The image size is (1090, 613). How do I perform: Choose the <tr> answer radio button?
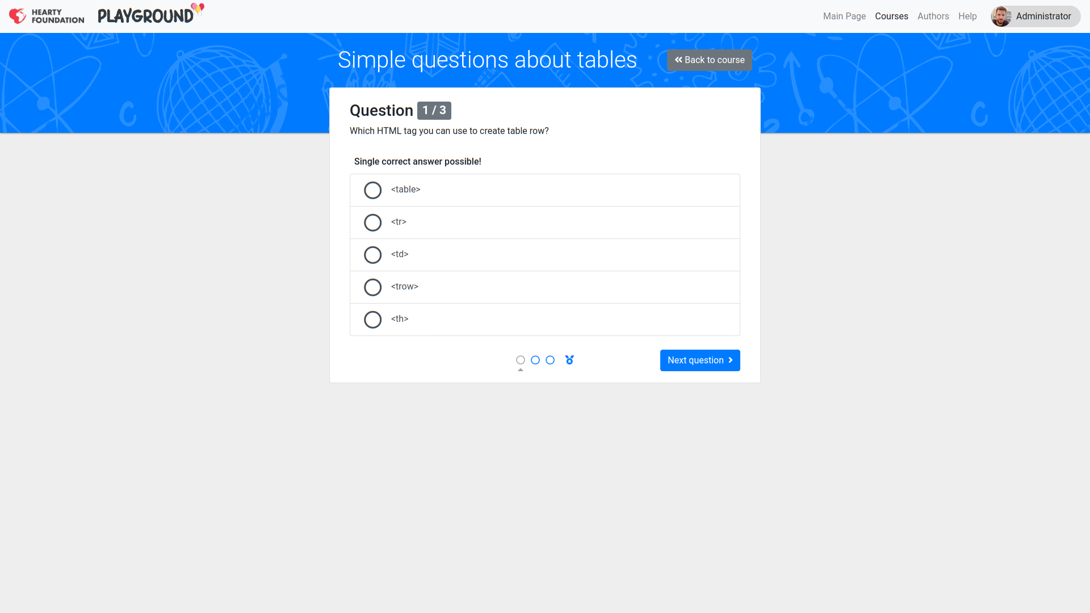click(373, 222)
